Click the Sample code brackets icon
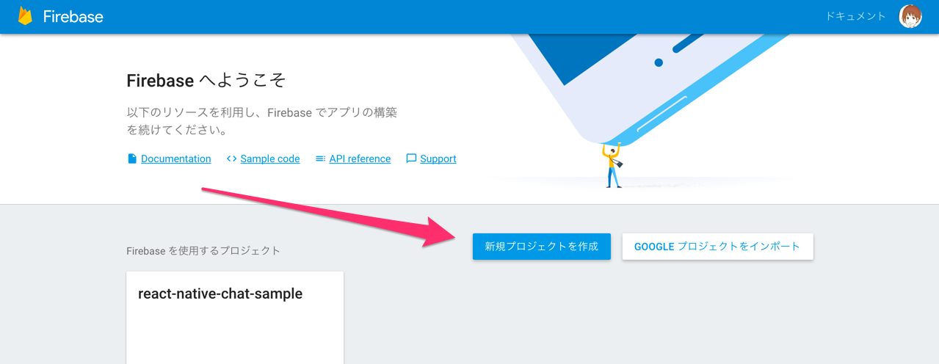 coord(231,159)
